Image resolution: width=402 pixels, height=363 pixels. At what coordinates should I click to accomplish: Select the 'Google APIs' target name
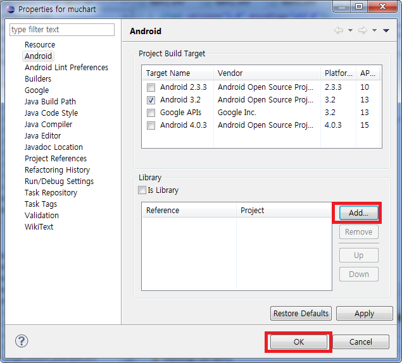(x=181, y=113)
